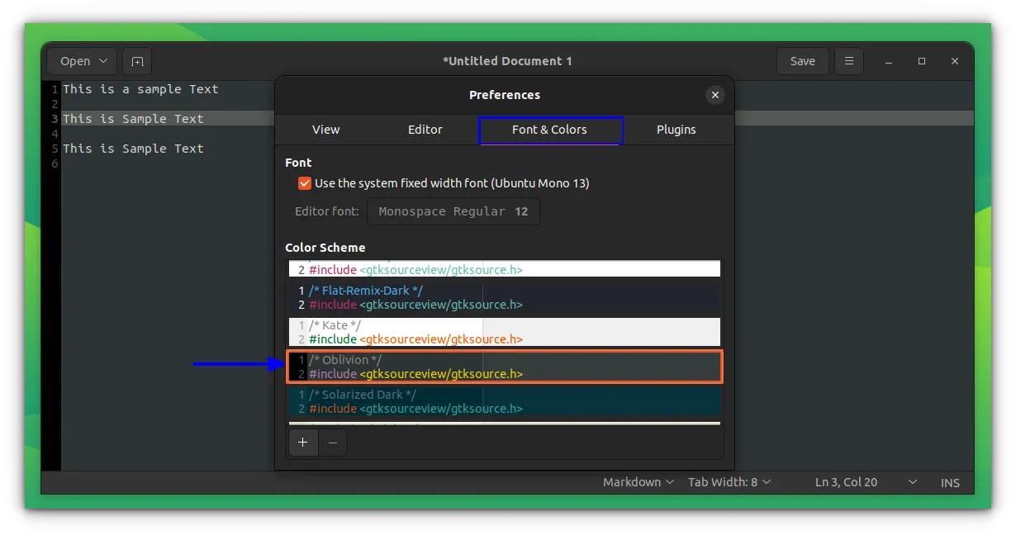Click the Save button
The height and width of the screenshot is (535, 1016).
802,61
